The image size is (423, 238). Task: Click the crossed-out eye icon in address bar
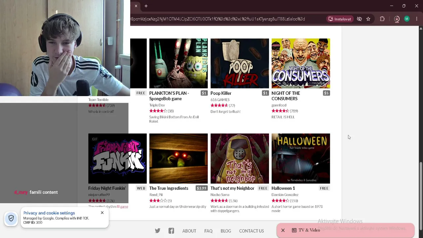359,19
